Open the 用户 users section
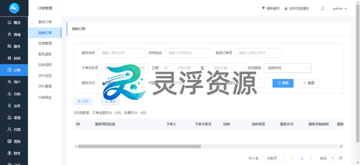 (14, 82)
